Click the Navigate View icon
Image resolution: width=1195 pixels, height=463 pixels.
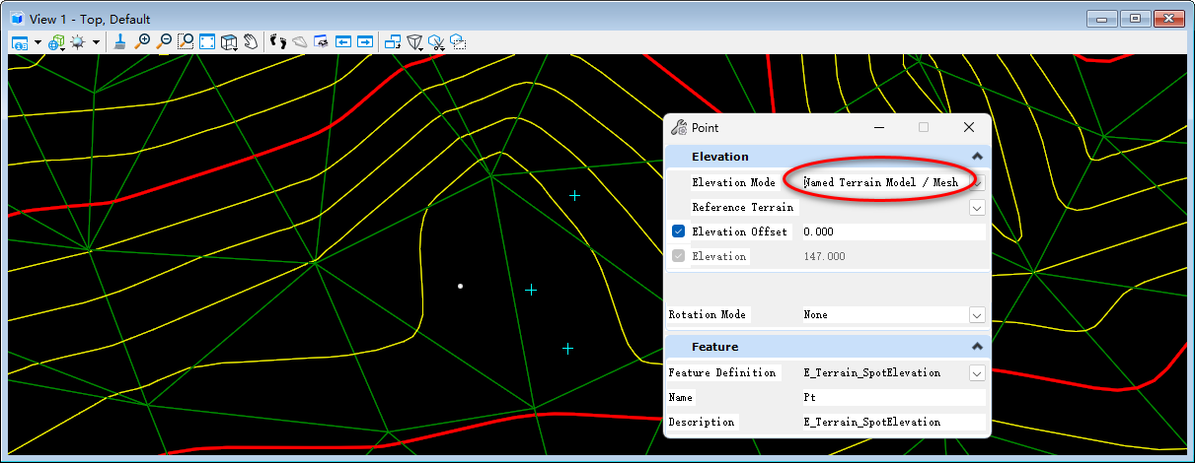click(321, 42)
